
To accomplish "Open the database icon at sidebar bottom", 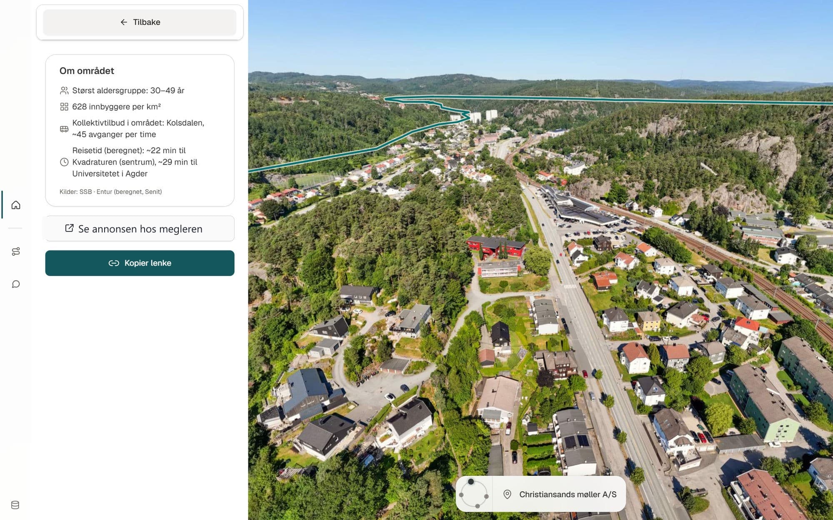I will coord(15,505).
